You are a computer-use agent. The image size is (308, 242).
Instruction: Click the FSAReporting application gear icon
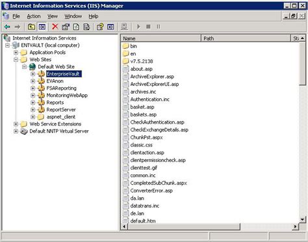pos(41,88)
